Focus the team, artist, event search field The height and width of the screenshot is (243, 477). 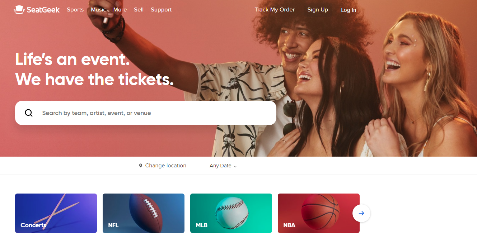[146, 113]
